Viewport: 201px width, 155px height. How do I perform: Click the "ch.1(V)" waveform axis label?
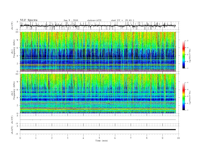tap(12, 26)
